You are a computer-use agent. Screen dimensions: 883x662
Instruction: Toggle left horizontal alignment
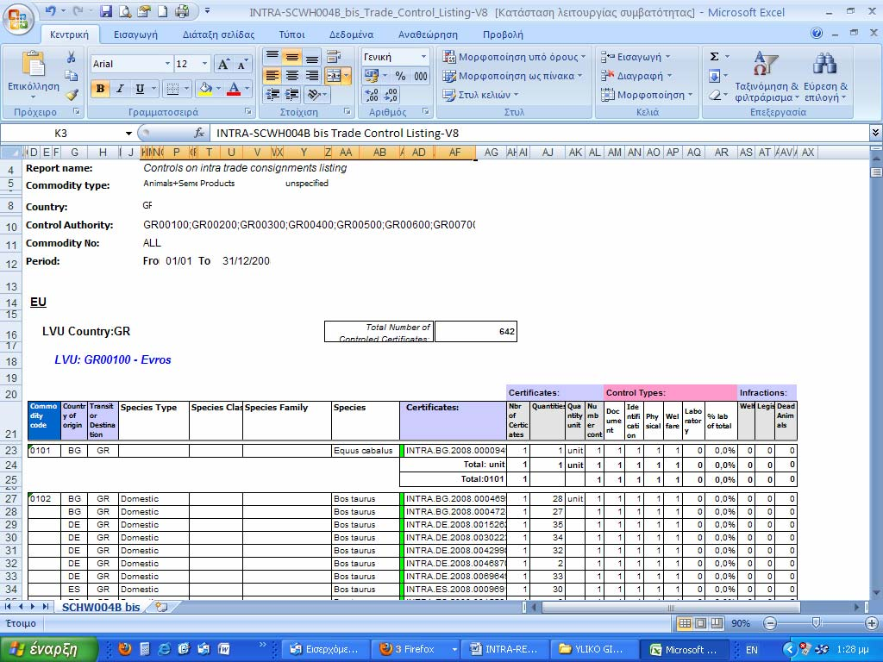click(x=272, y=76)
